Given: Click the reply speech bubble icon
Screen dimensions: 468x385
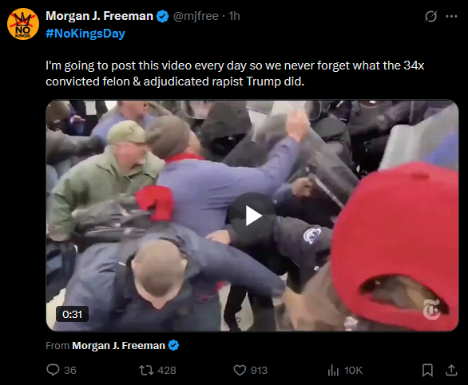Looking at the screenshot, I should 53,370.
